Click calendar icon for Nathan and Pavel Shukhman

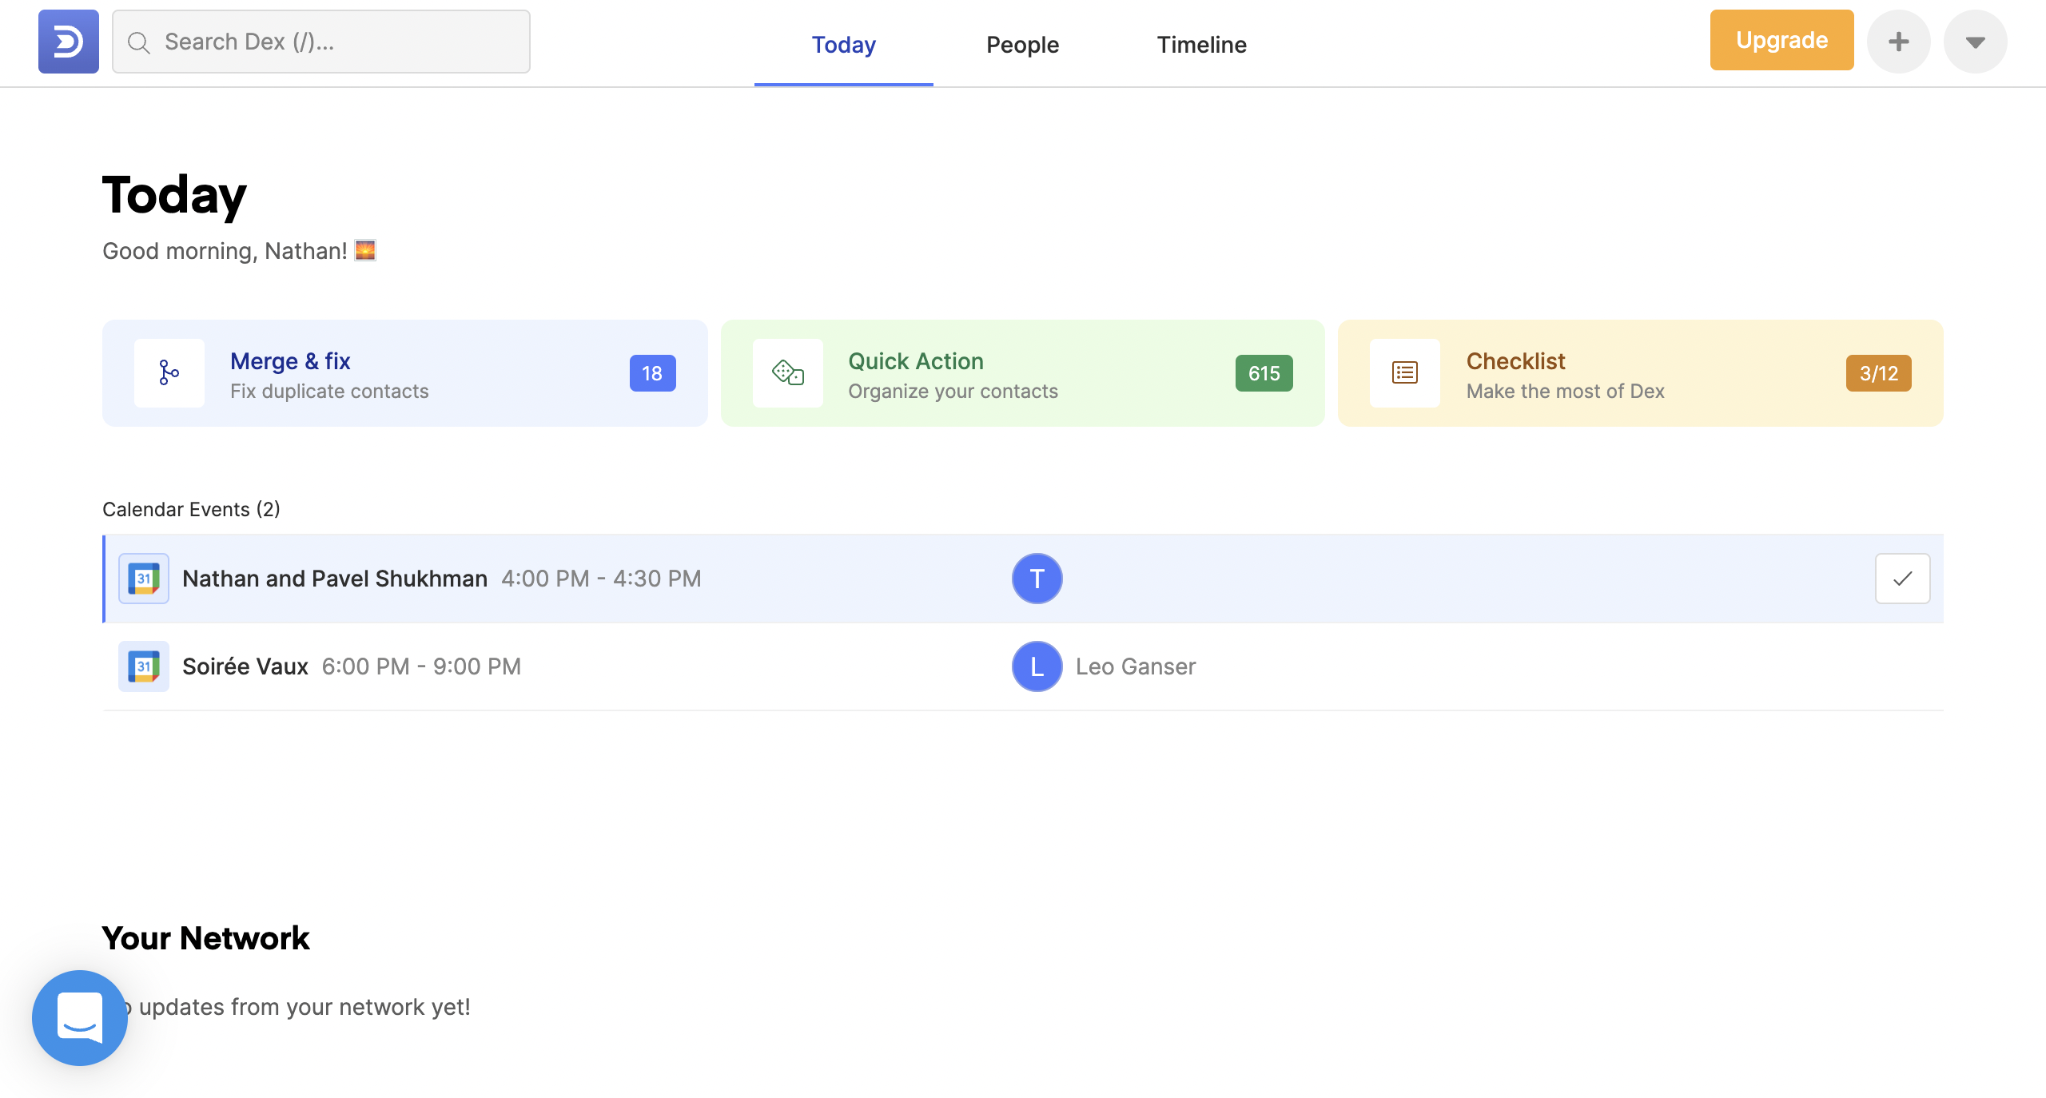[x=144, y=579]
